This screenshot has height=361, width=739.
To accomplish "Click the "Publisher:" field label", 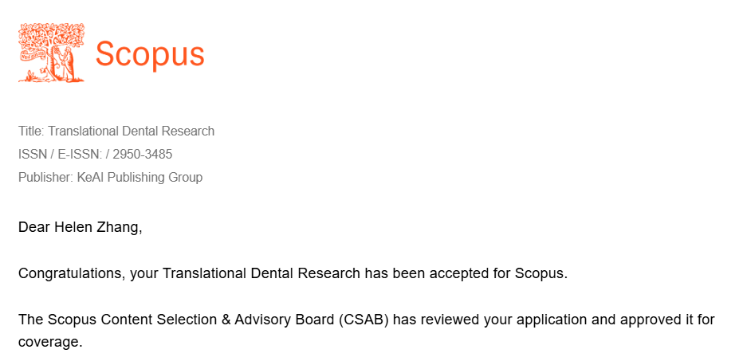I will [x=45, y=177].
